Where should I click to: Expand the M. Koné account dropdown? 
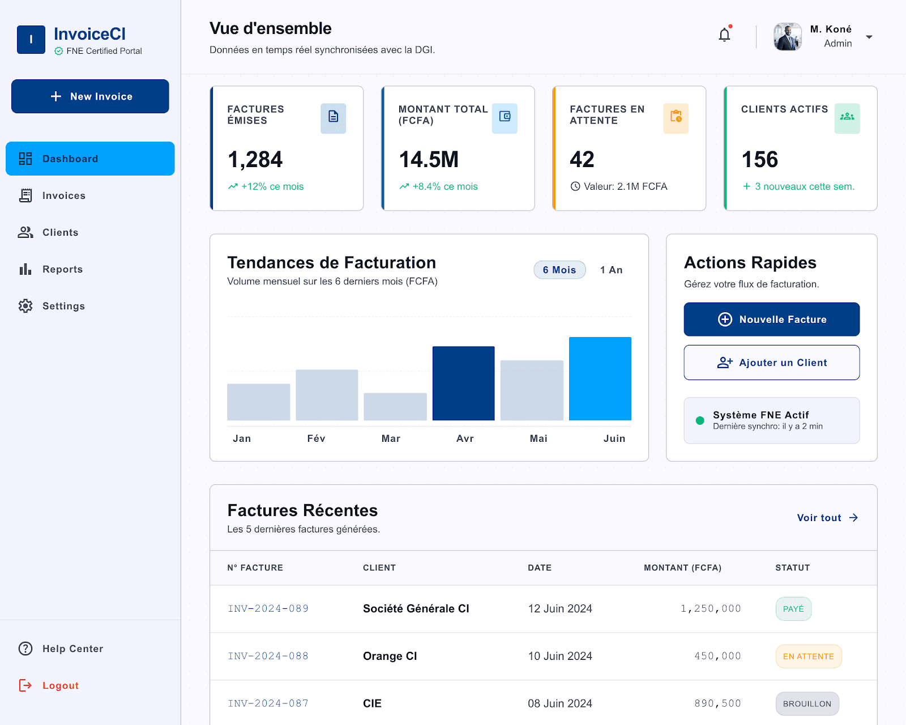pos(869,37)
